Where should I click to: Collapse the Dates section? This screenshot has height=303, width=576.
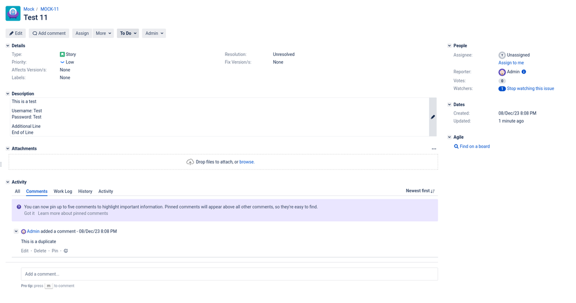(x=449, y=104)
